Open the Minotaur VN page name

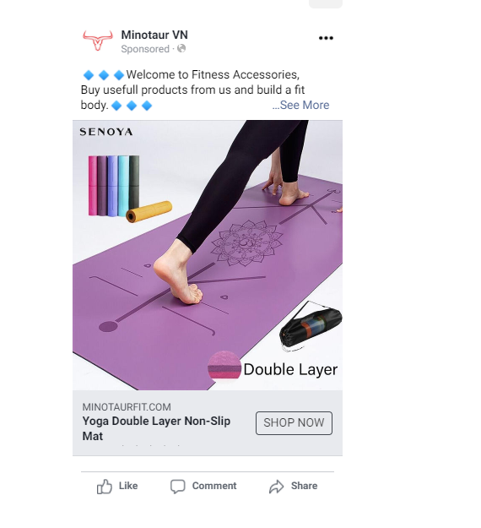click(x=154, y=35)
